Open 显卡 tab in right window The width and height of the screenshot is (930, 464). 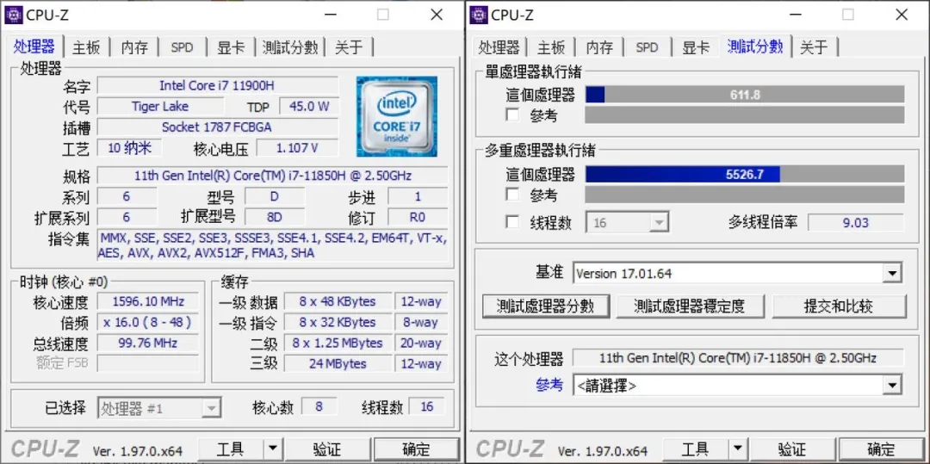click(696, 47)
